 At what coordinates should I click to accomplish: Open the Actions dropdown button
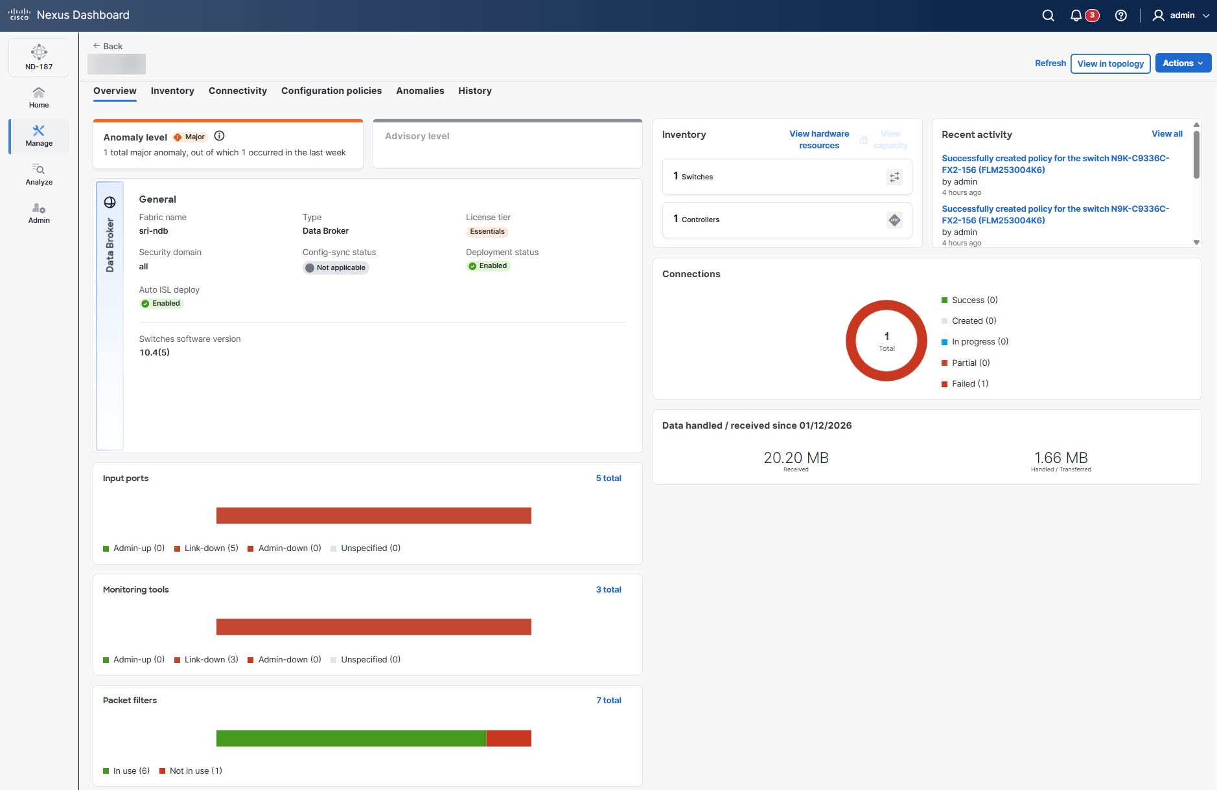coord(1183,63)
